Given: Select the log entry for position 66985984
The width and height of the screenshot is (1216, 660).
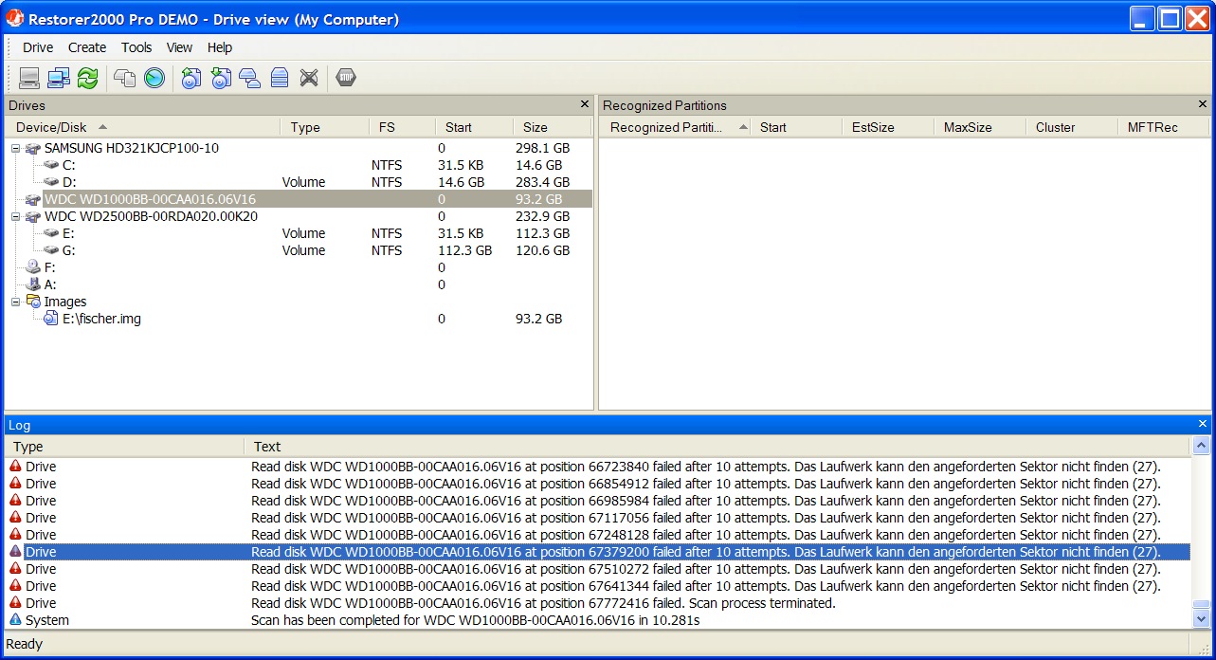Looking at the screenshot, I should 599,501.
